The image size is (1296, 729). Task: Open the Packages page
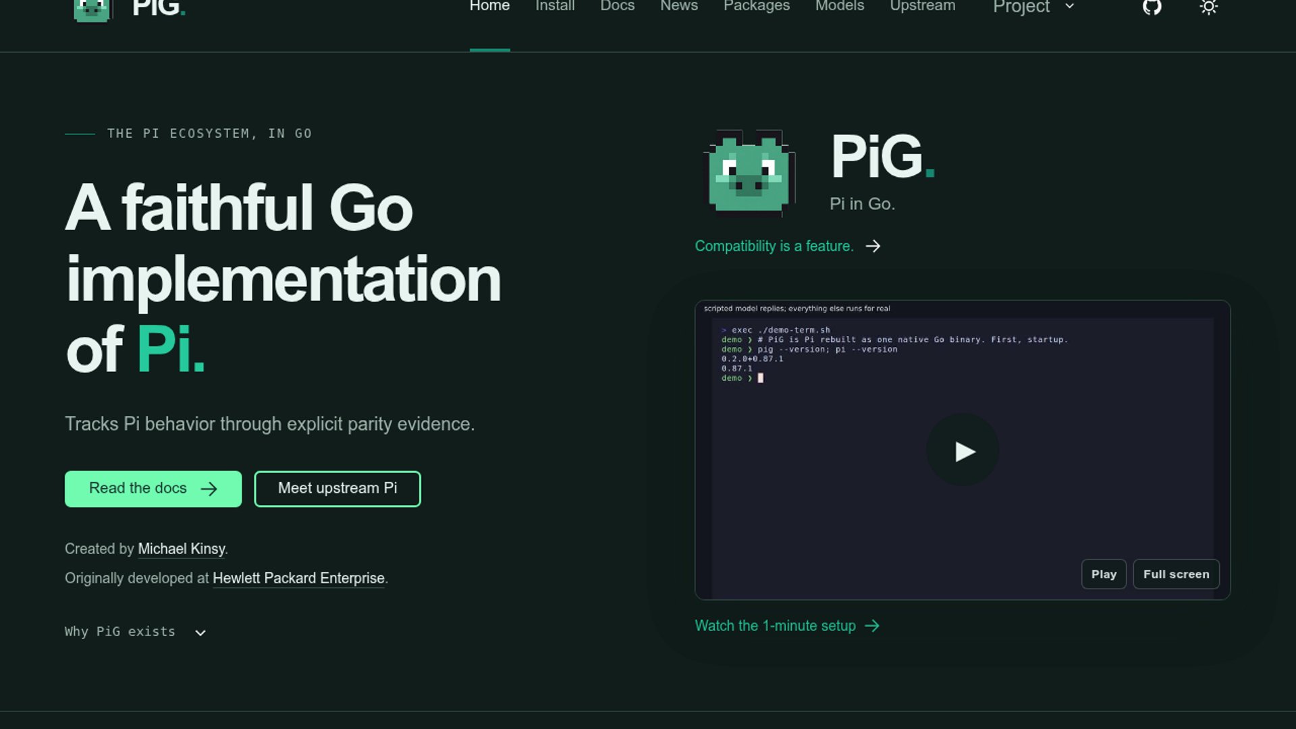point(757,7)
